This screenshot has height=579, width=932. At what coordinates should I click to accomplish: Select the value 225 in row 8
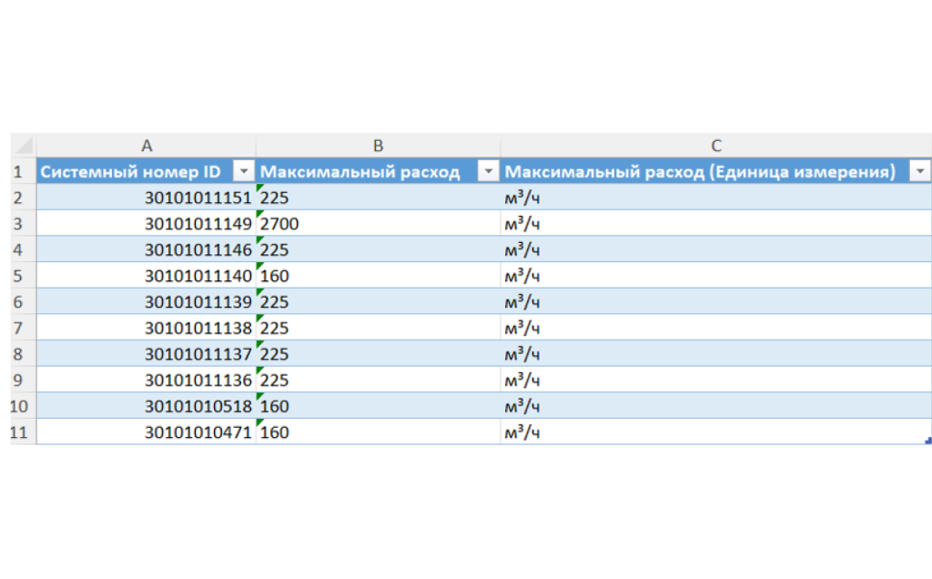[x=378, y=354]
